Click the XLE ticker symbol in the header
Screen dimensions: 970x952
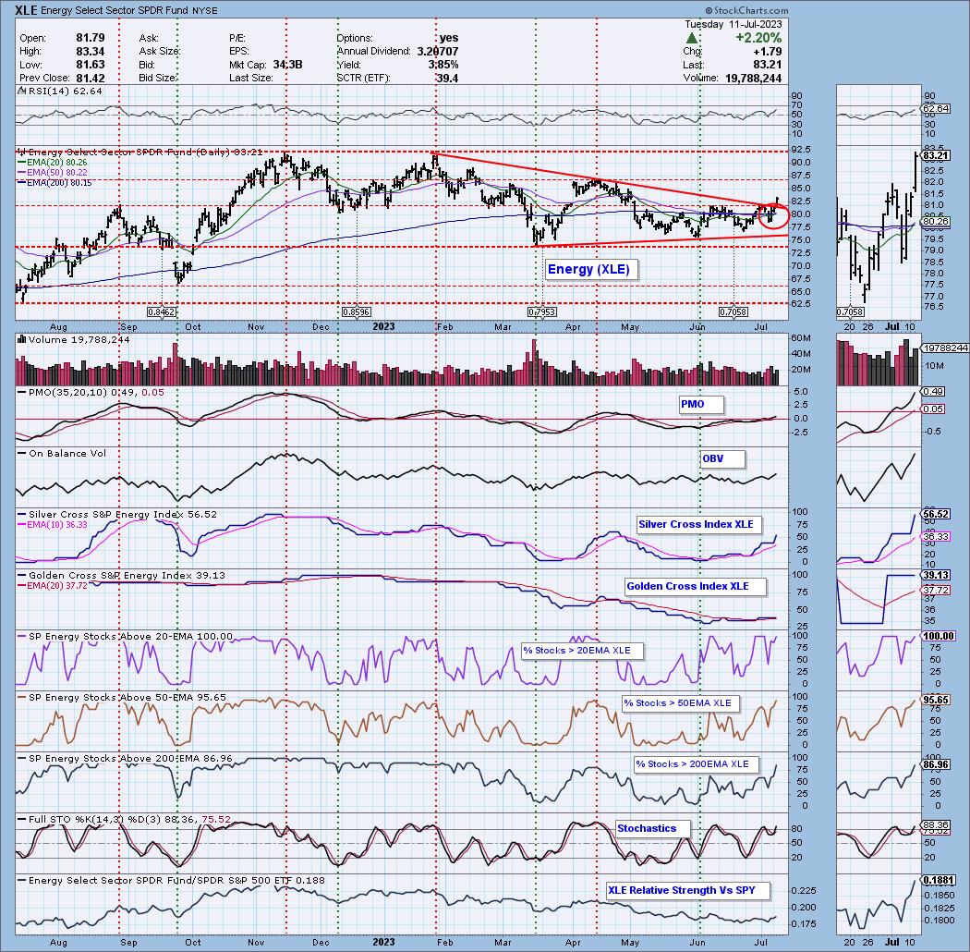[28, 10]
